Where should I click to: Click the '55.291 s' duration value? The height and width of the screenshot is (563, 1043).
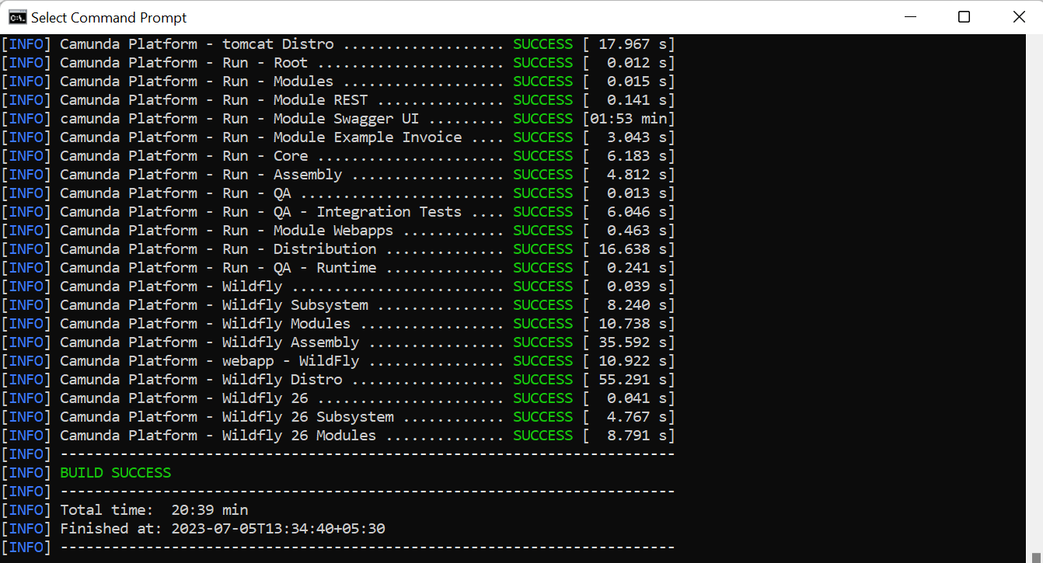click(x=633, y=380)
